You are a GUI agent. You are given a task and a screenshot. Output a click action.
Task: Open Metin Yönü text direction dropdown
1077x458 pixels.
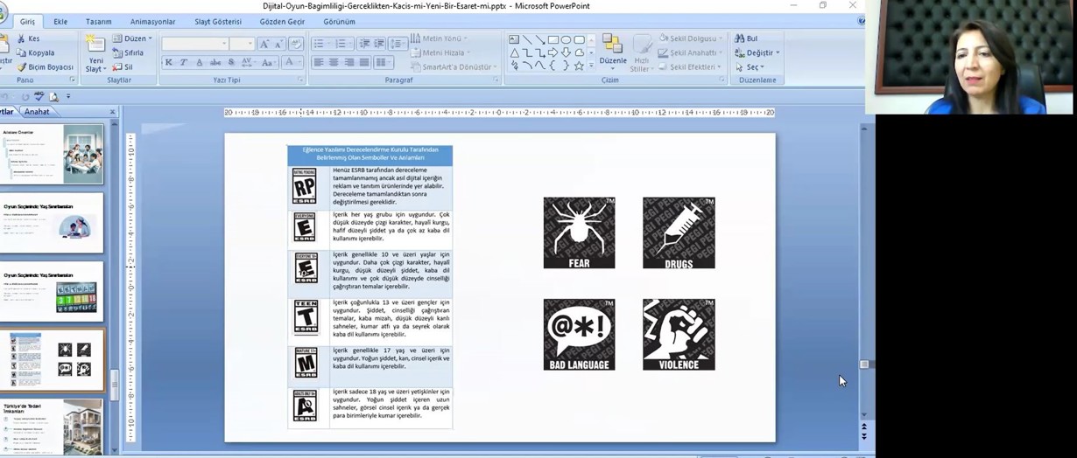(x=439, y=38)
